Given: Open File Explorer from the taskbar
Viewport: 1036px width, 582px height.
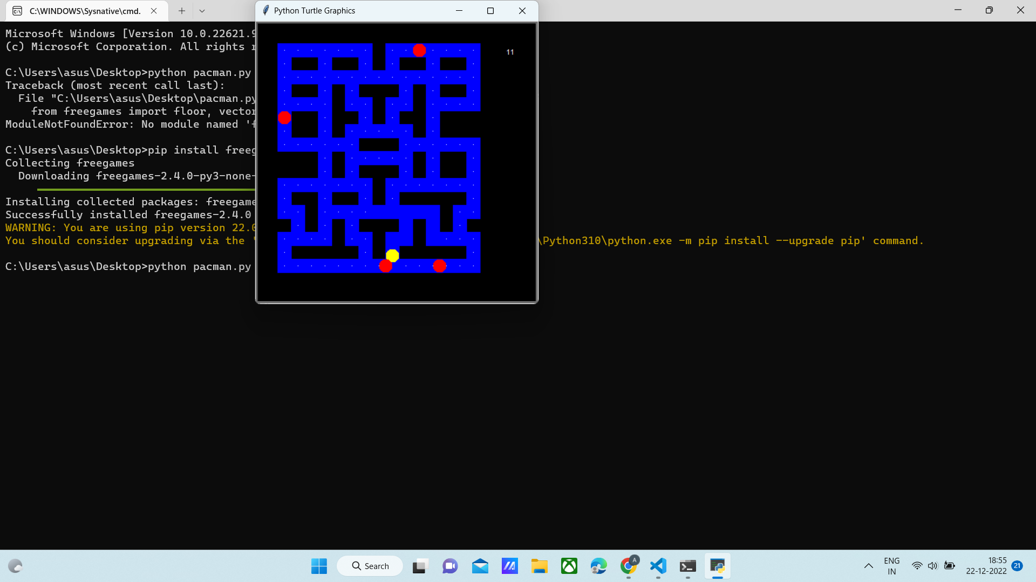Looking at the screenshot, I should [x=540, y=566].
